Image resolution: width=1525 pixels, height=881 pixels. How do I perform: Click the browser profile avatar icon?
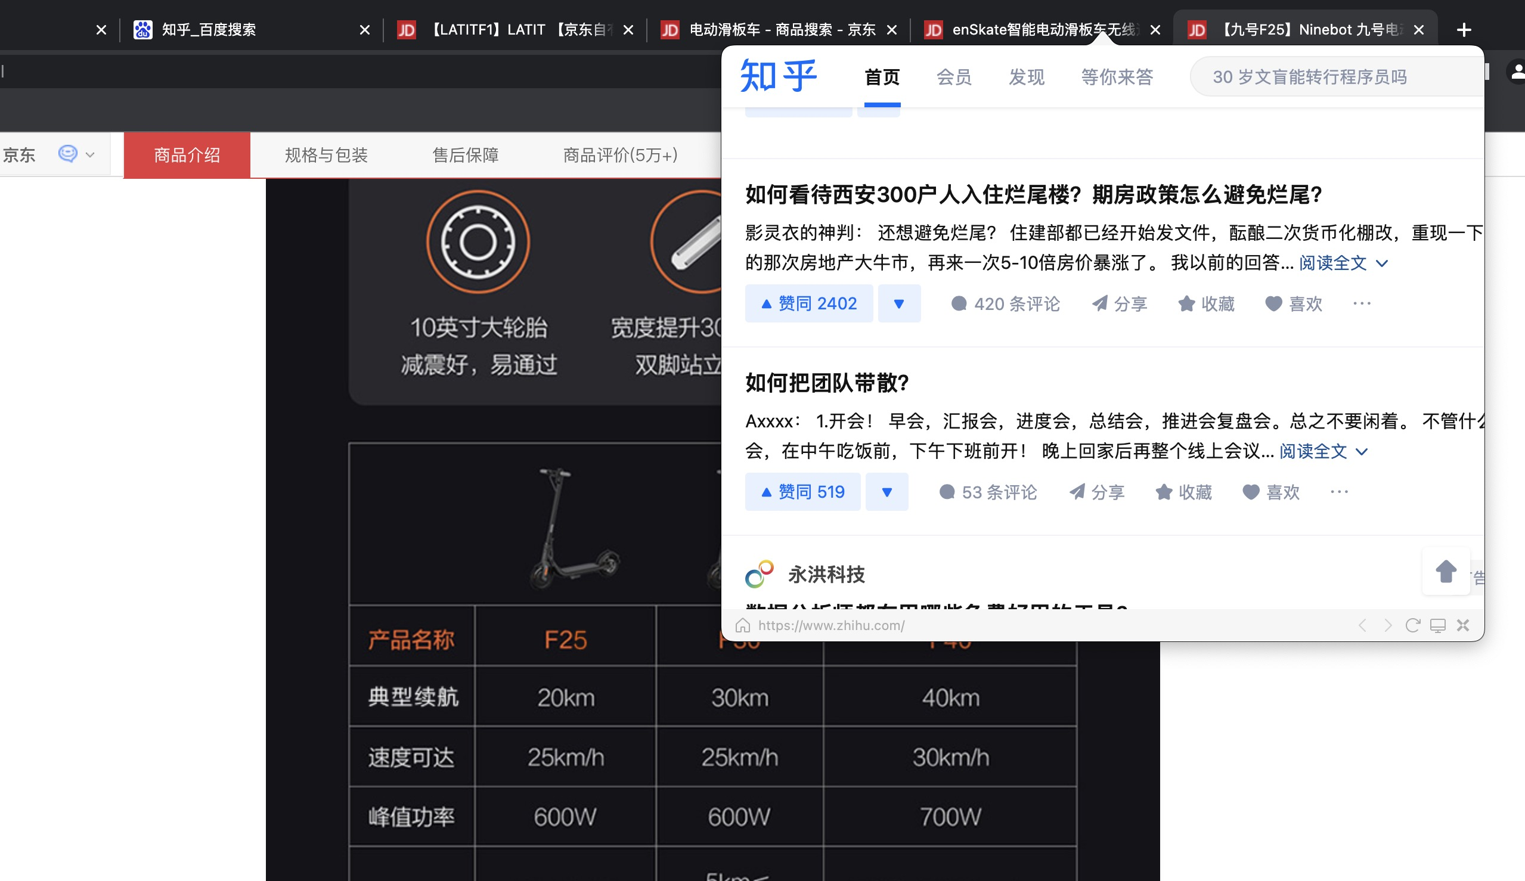(x=1516, y=72)
